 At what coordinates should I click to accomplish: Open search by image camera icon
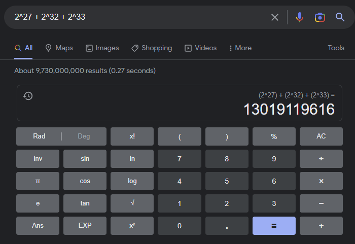tap(320, 17)
